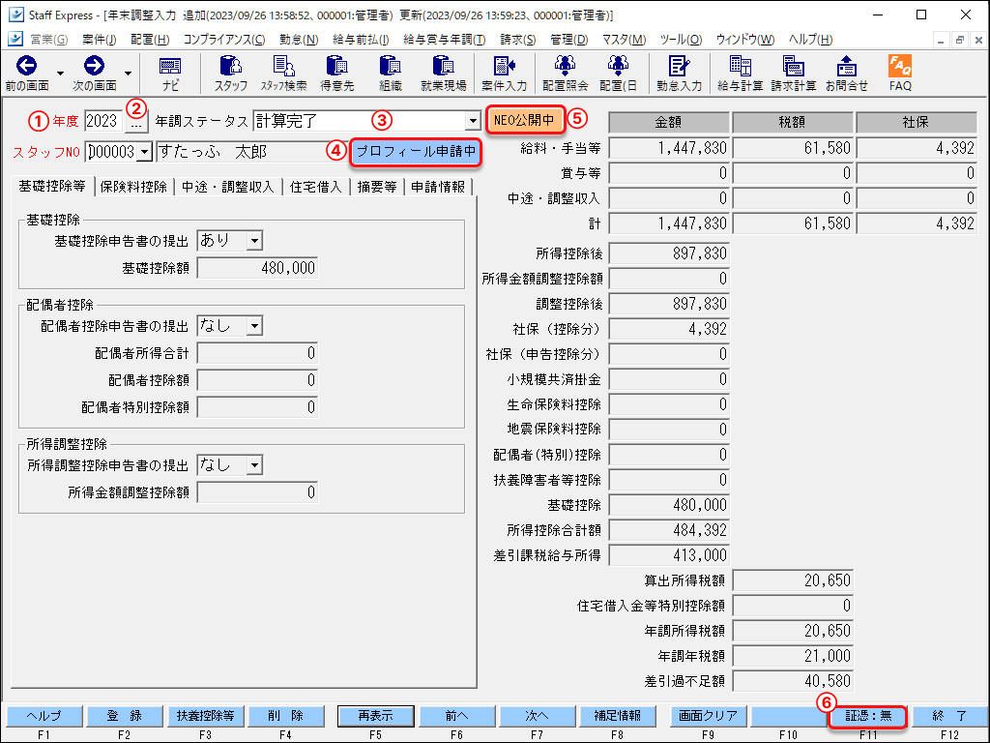Switch to the 住宅借入 tab
The height and width of the screenshot is (743, 990).
tap(315, 187)
